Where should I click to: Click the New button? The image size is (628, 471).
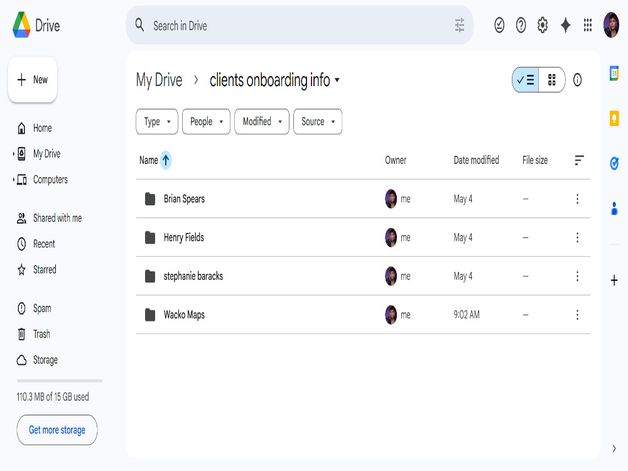tap(33, 80)
